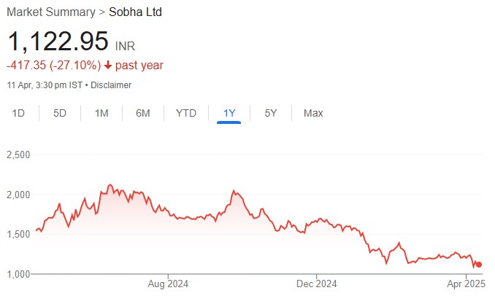Click the 1,122.95 stock price

point(58,41)
